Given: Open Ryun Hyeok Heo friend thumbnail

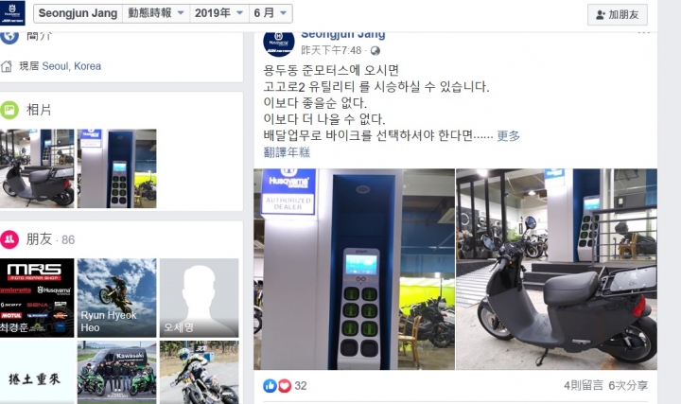Looking at the screenshot, I should coord(117,298).
